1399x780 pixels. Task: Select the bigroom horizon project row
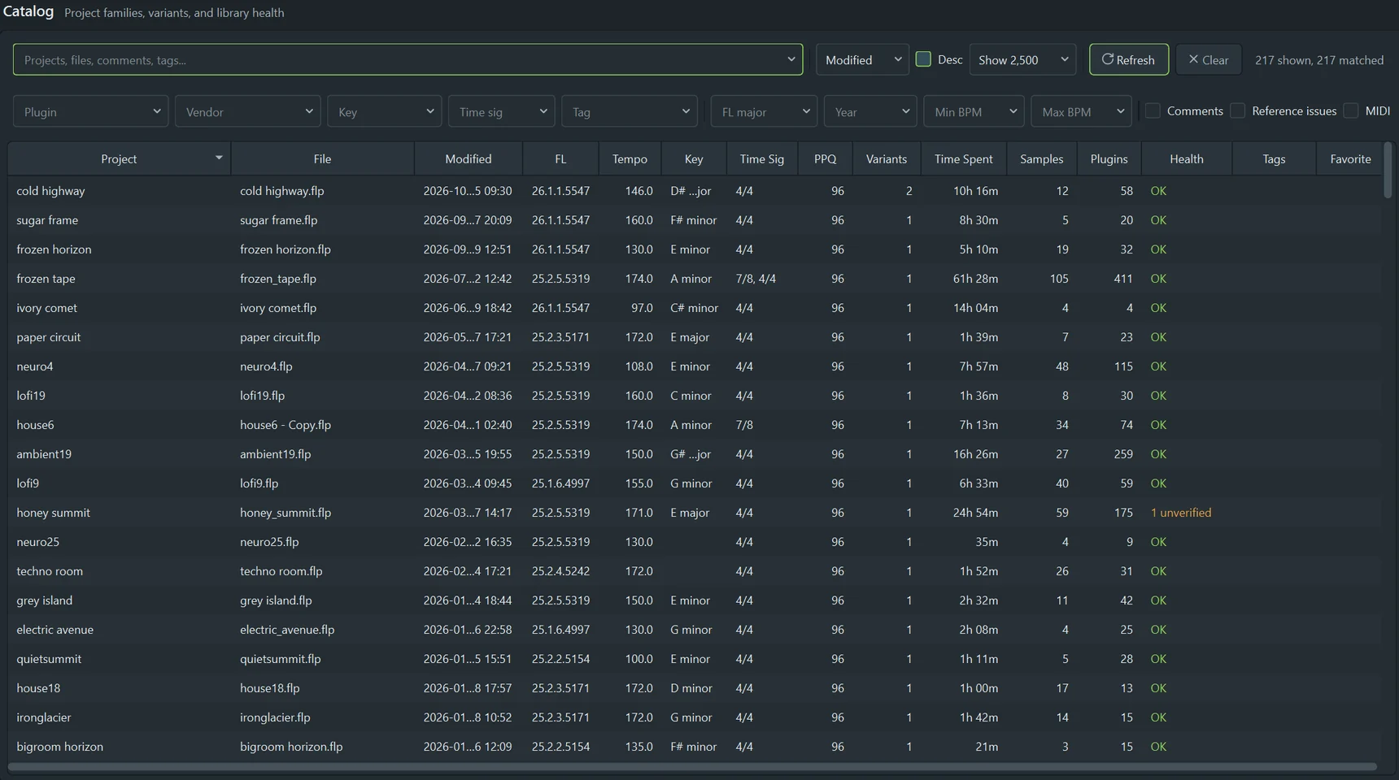point(695,747)
